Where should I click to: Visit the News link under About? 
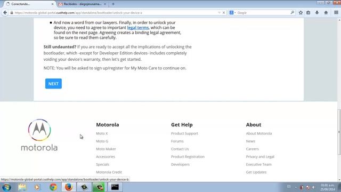point(250,141)
